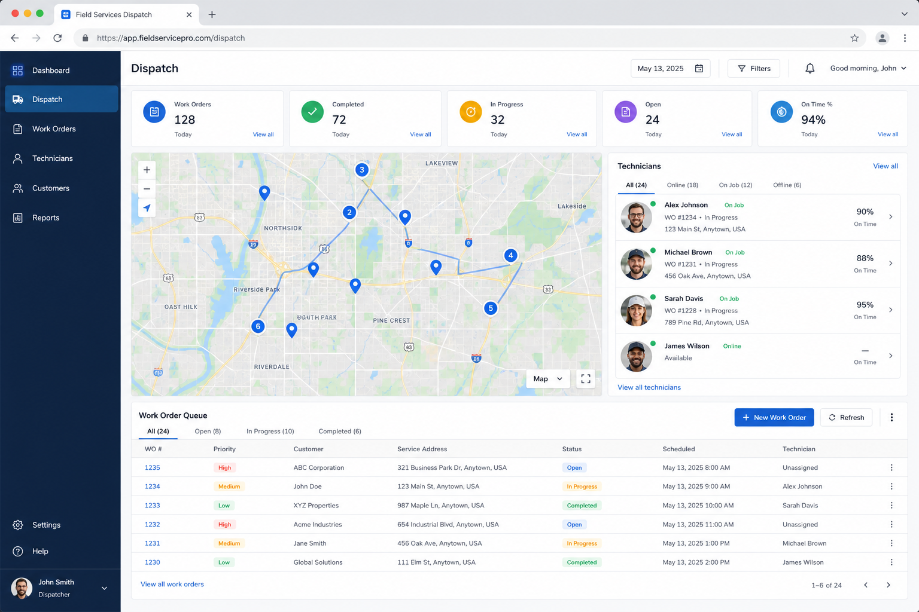The width and height of the screenshot is (919, 612).
Task: Click View all on On Time % card
Action: tap(888, 134)
